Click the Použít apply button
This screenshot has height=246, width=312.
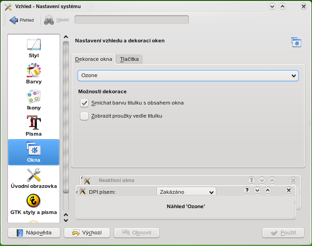click(283, 232)
